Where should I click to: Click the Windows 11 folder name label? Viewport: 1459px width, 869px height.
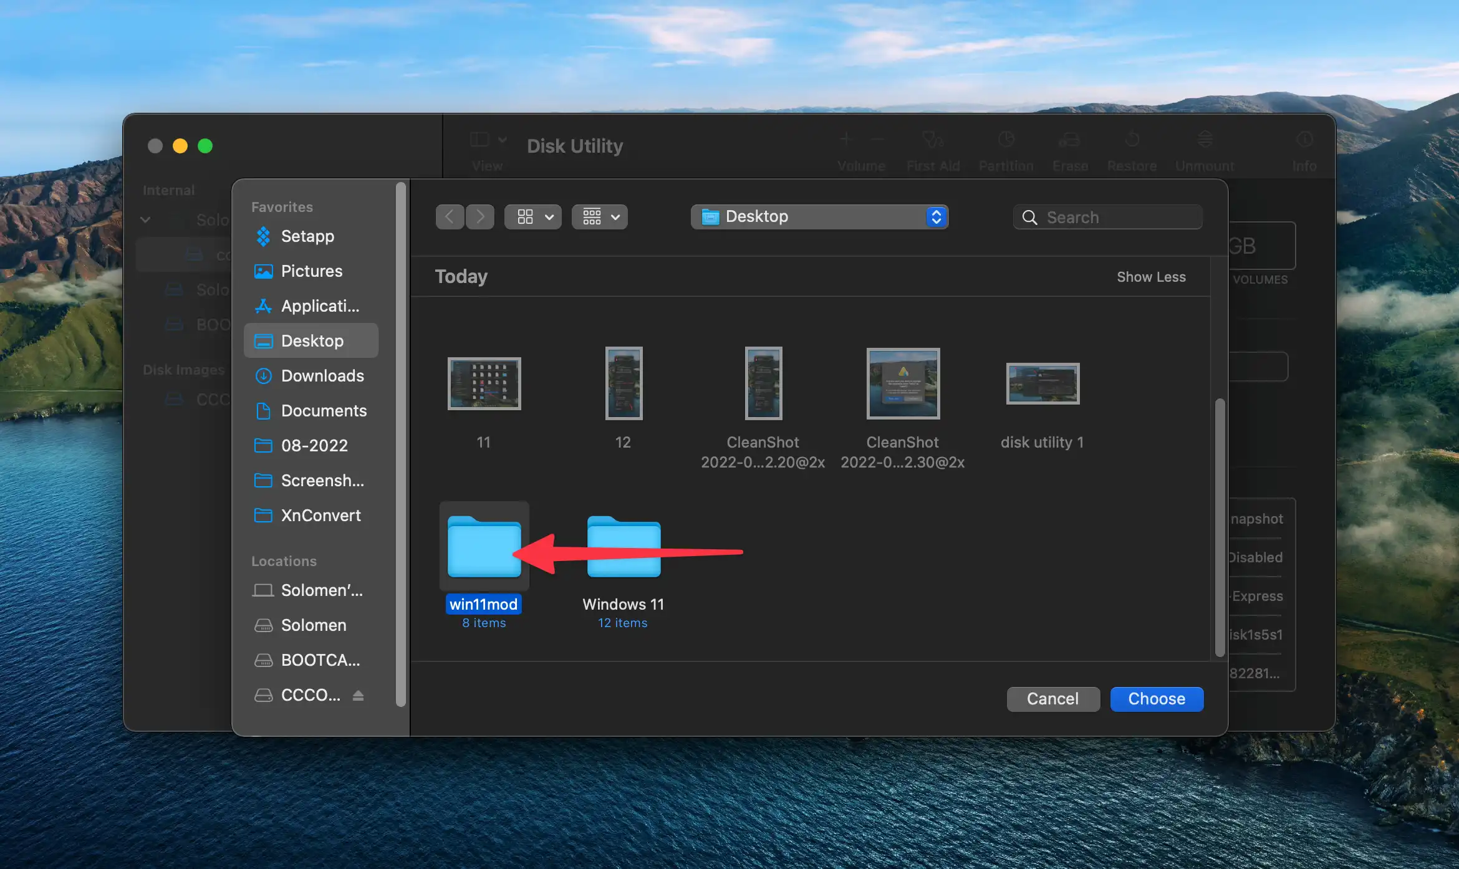tap(624, 604)
